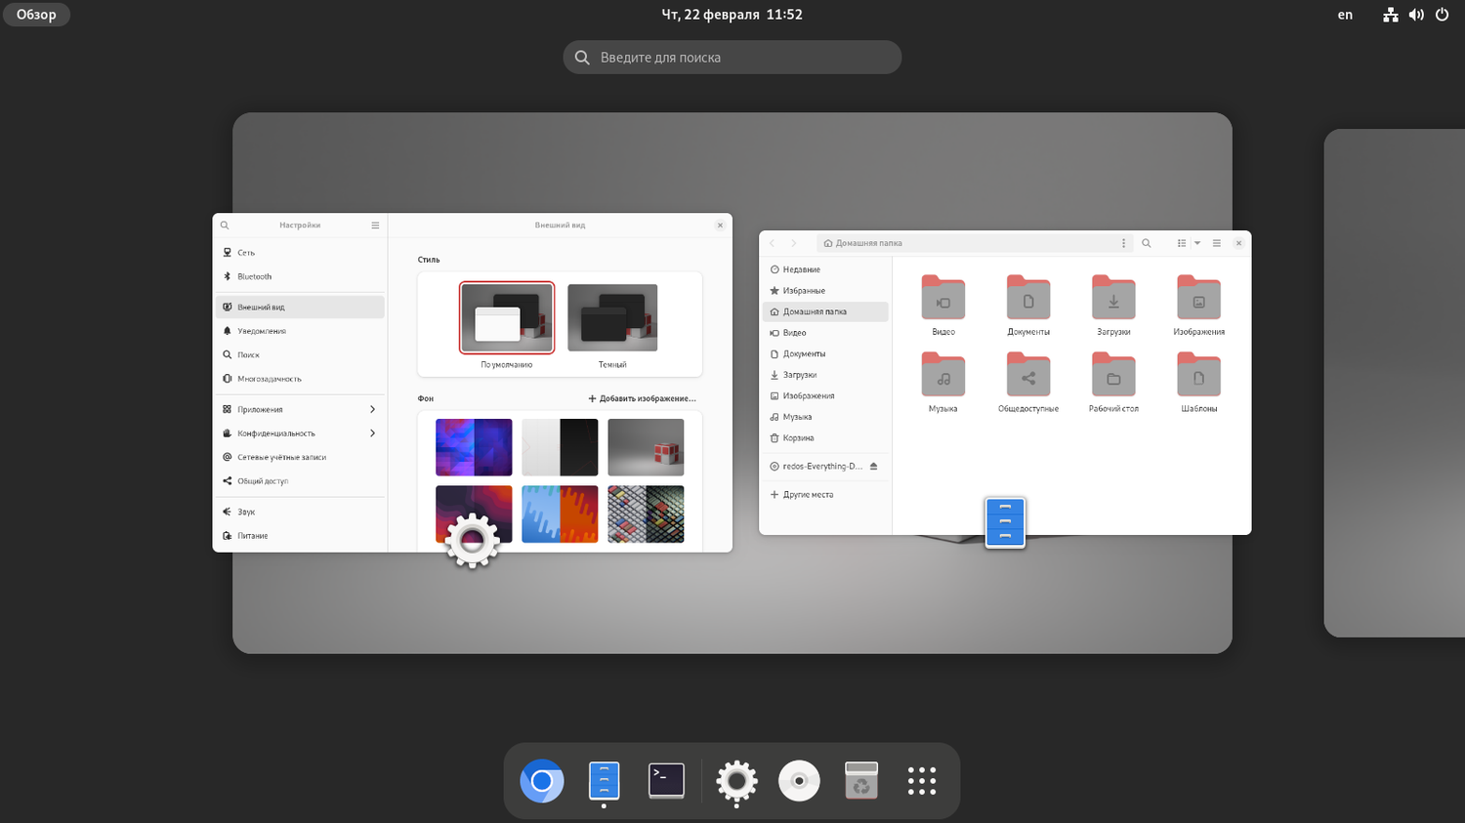This screenshot has height=823, width=1465.
Task: Click Добавить изображение button
Action: pyautogui.click(x=643, y=398)
